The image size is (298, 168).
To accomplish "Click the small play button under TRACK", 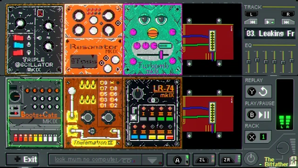I will click(x=270, y=22).
